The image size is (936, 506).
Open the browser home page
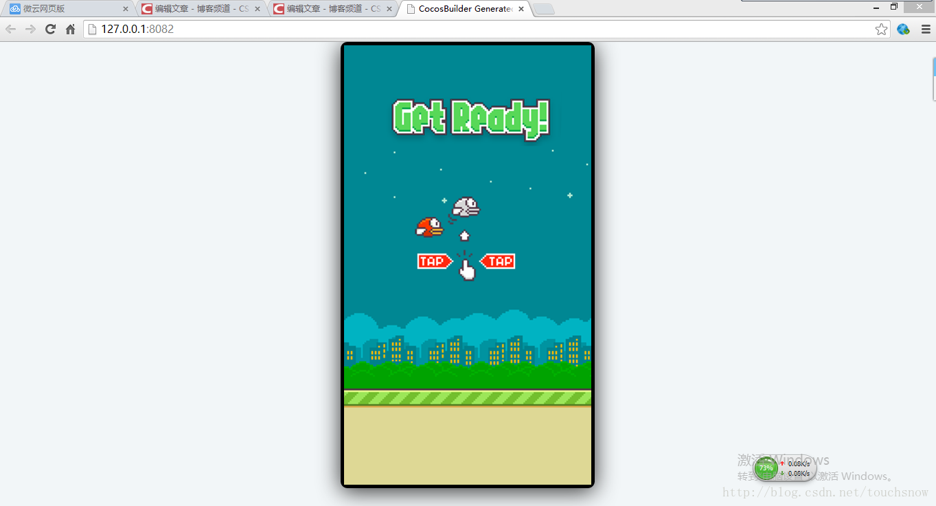(x=70, y=29)
